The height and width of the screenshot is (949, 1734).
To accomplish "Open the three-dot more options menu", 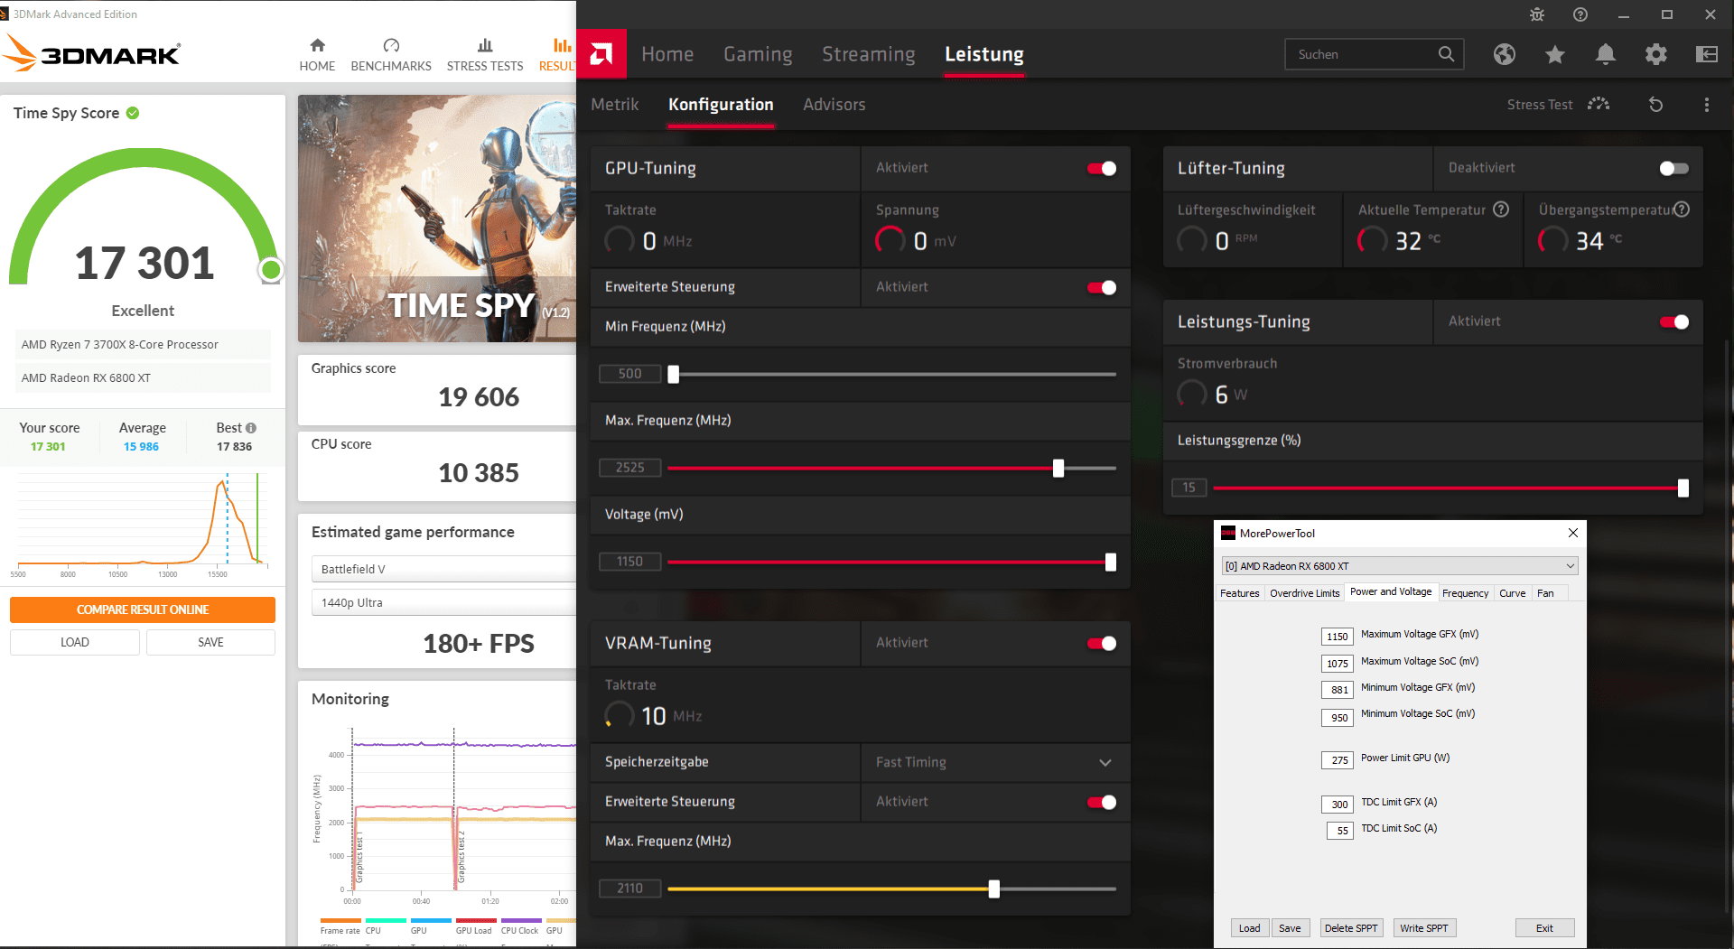I will (1707, 105).
